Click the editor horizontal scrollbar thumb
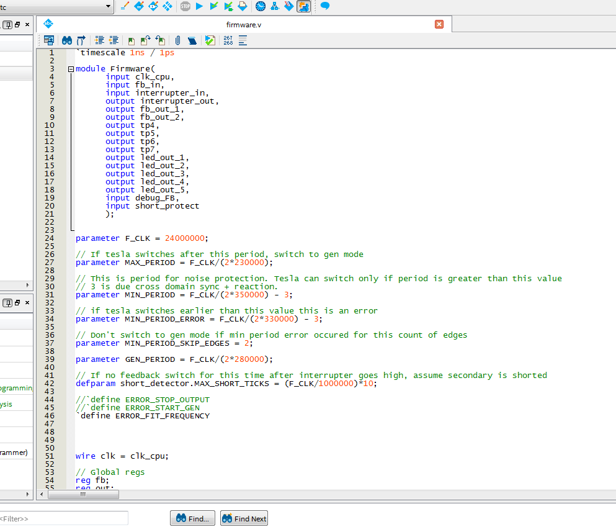This screenshot has width=616, height=527. tap(83, 495)
